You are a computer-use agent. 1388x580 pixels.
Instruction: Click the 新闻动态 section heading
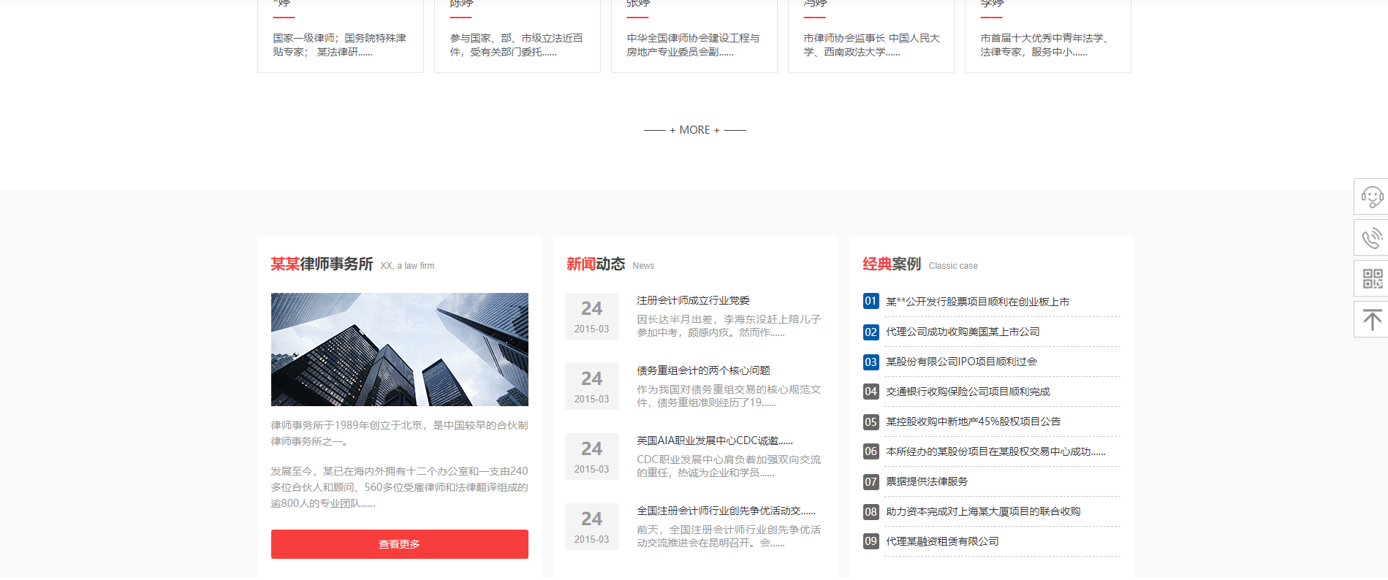[x=595, y=264]
